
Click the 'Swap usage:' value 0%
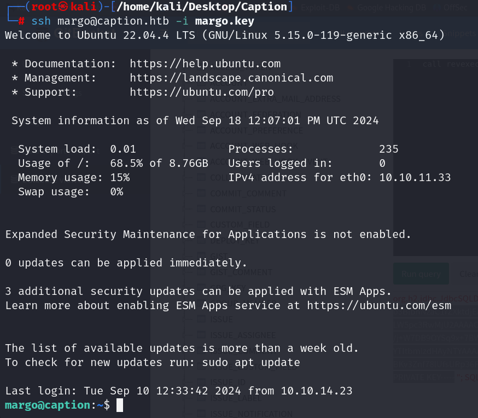coord(116,192)
